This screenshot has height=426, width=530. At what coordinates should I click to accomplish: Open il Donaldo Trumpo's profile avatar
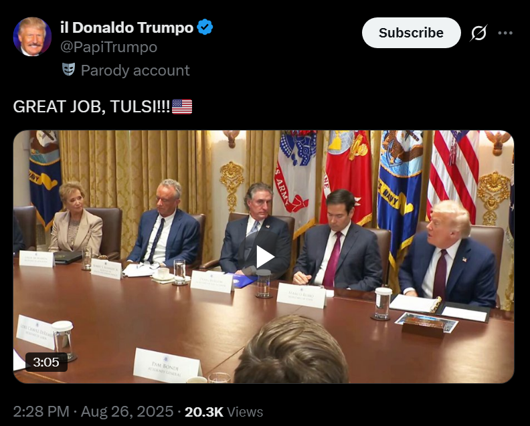pyautogui.click(x=32, y=37)
